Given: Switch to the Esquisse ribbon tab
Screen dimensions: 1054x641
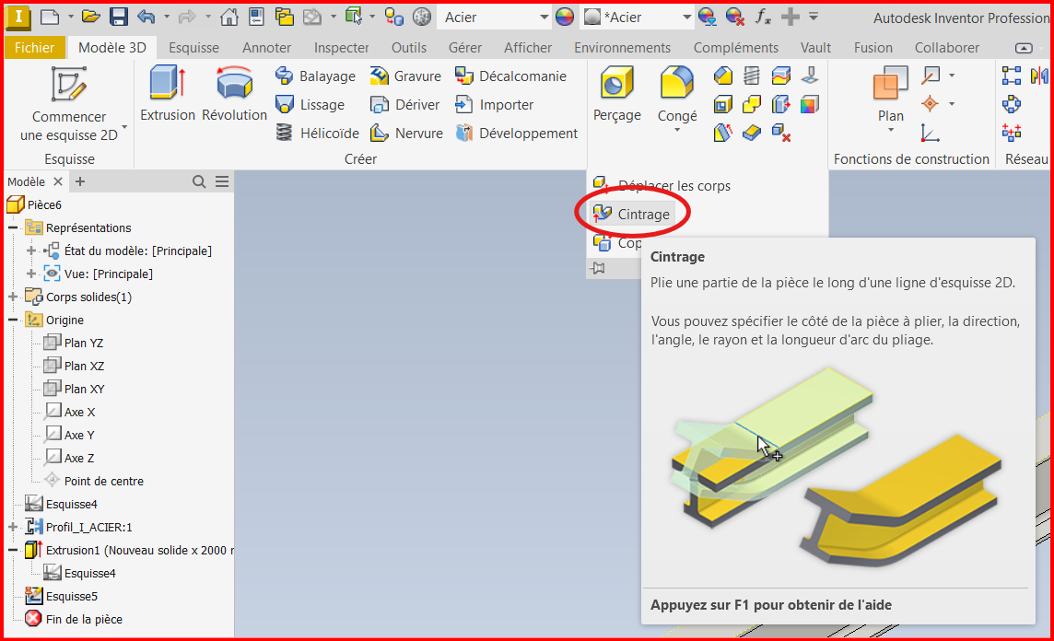Looking at the screenshot, I should tap(193, 48).
